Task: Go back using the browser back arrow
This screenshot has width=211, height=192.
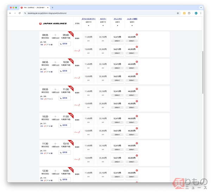Action: click(10, 13)
